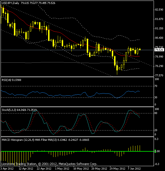Select the 1 May 2012 date marker

(62, 169)
